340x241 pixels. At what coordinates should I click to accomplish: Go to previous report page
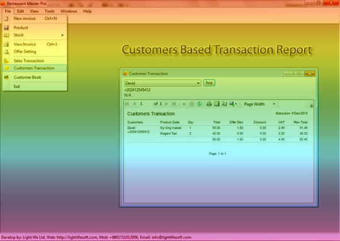135,104
